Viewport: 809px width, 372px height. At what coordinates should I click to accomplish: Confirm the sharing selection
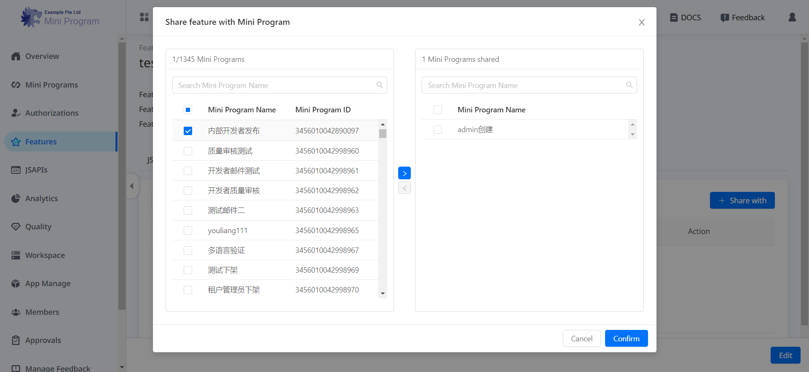[626, 338]
